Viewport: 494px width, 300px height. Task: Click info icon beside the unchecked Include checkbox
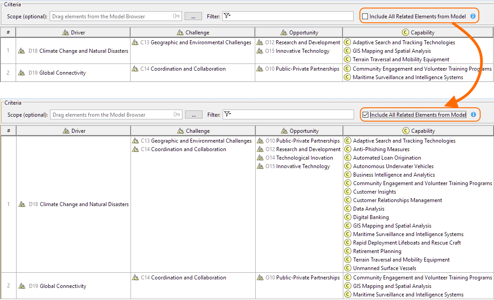click(473, 17)
